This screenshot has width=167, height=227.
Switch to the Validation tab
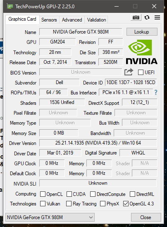click(x=96, y=20)
